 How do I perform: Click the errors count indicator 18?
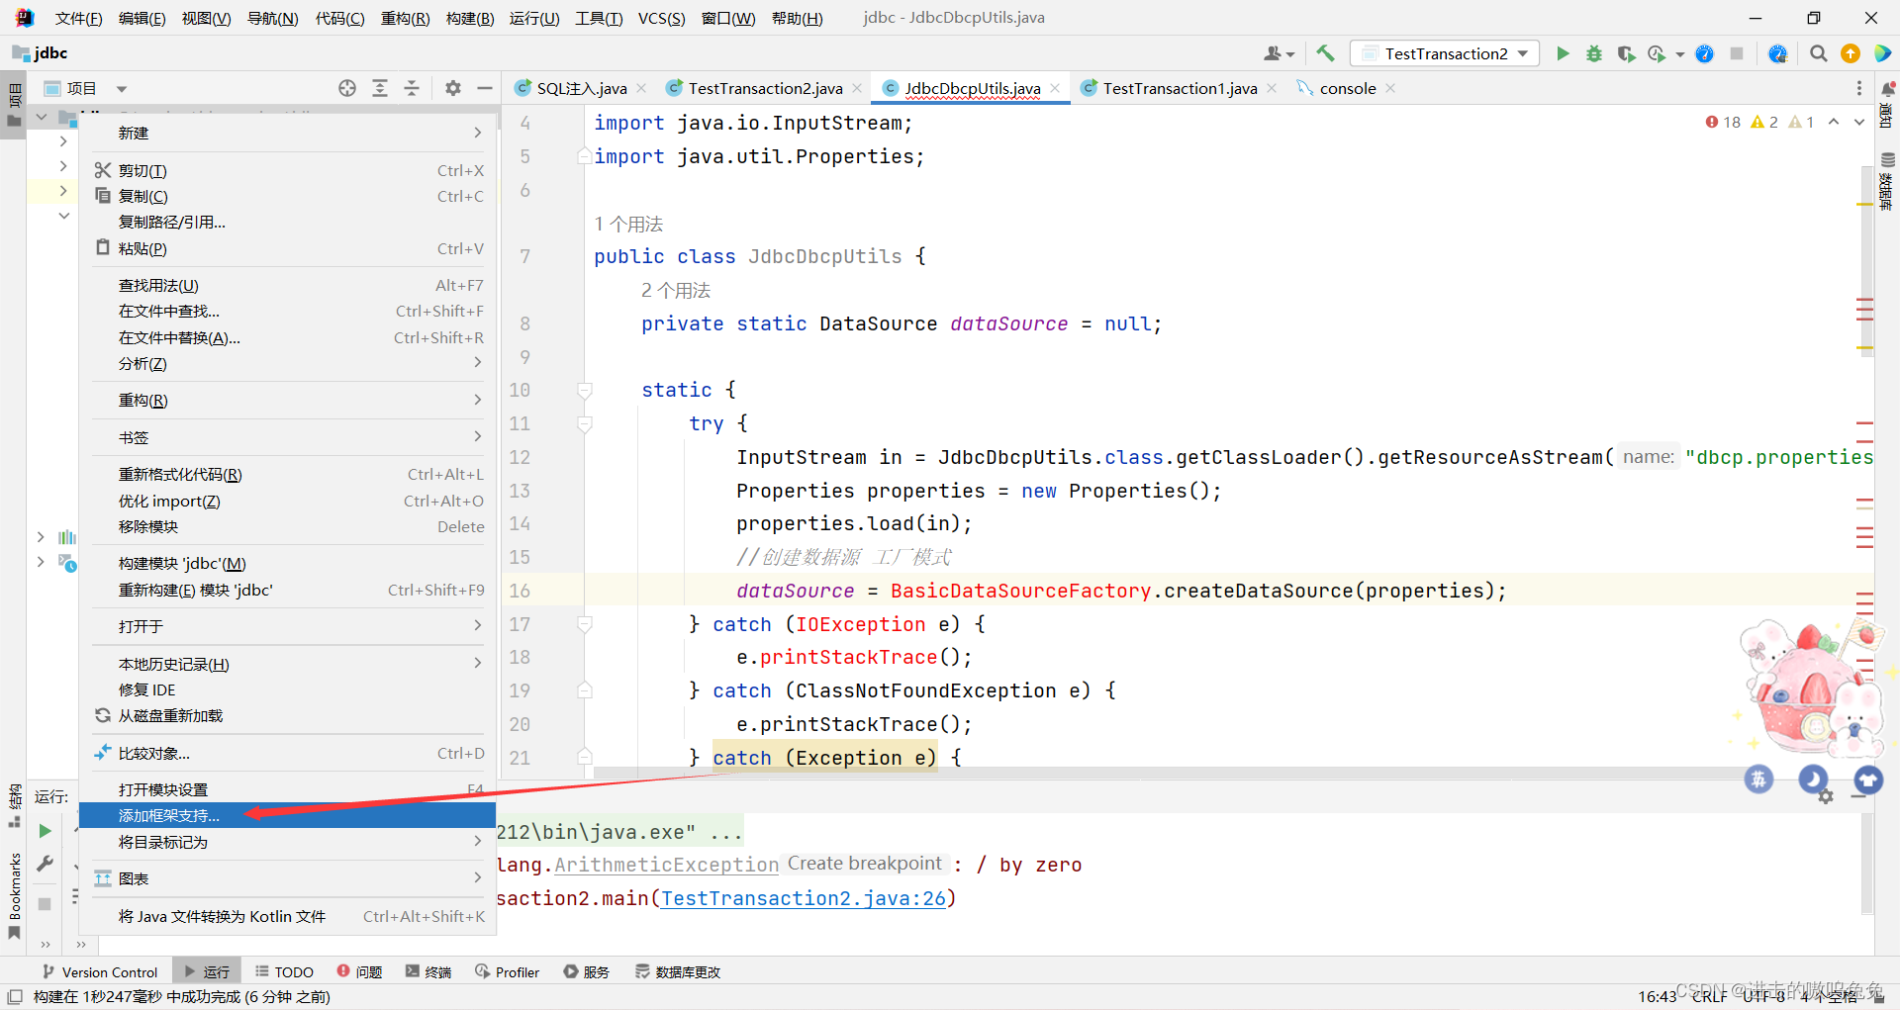tap(1723, 122)
